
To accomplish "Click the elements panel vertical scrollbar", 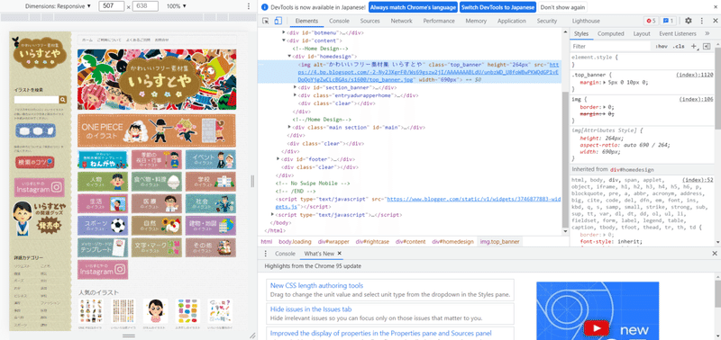I will tap(565, 159).
